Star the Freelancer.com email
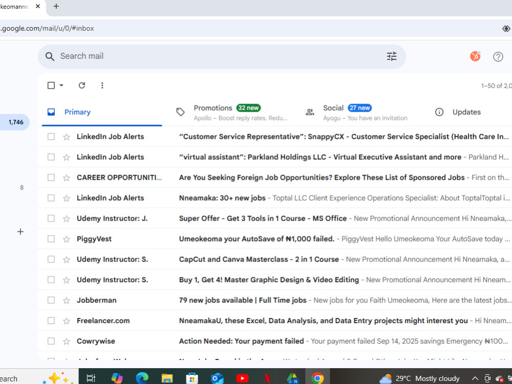This screenshot has height=384, width=512. click(x=67, y=321)
